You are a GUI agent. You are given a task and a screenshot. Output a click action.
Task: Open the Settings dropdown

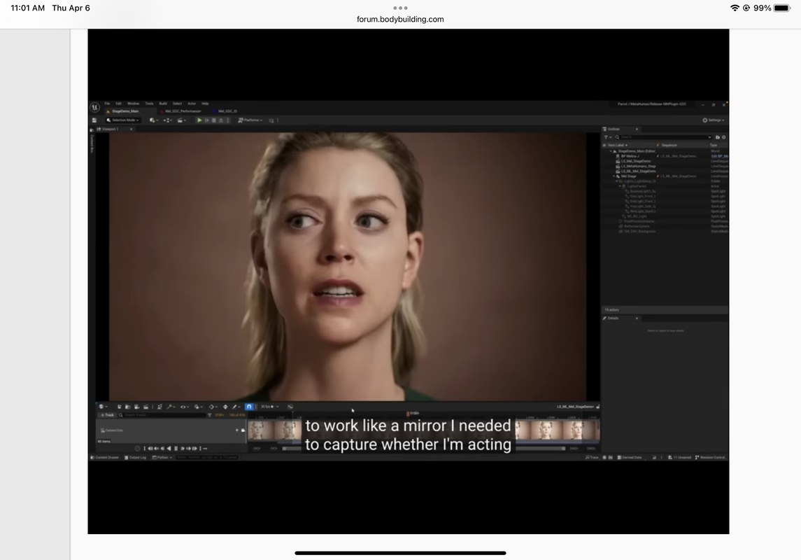point(714,120)
